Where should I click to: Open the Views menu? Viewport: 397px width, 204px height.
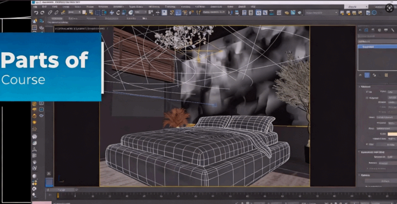point(78,7)
